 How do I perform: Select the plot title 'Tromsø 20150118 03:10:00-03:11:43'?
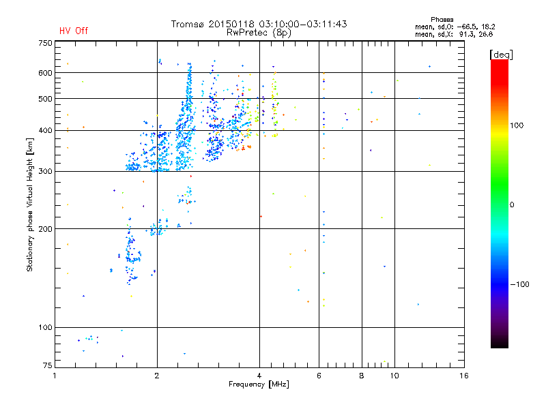[259, 24]
